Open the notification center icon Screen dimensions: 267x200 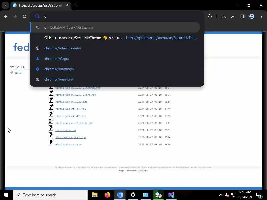click(x=259, y=195)
